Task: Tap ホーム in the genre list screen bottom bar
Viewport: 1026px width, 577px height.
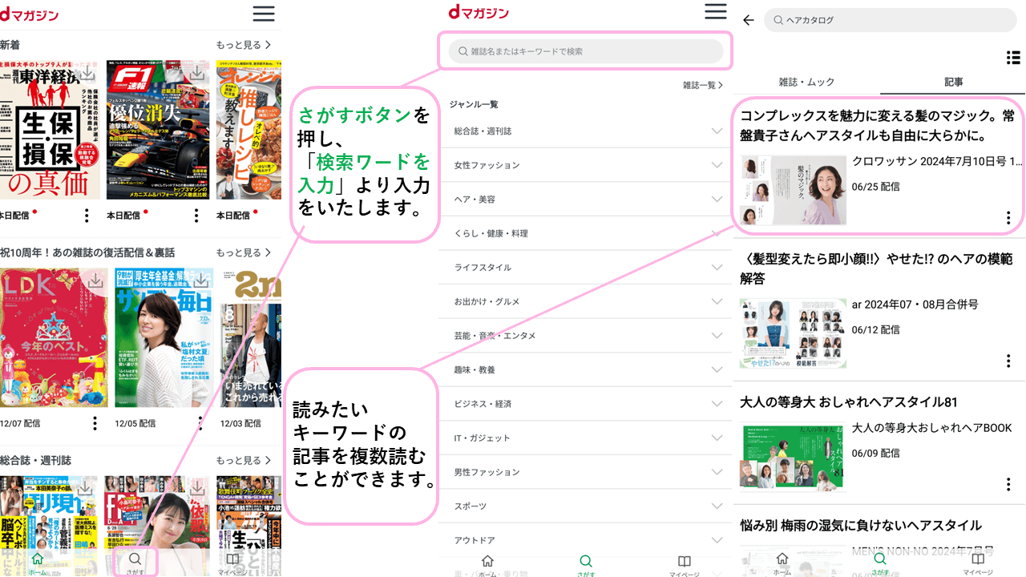Action: 487,565
